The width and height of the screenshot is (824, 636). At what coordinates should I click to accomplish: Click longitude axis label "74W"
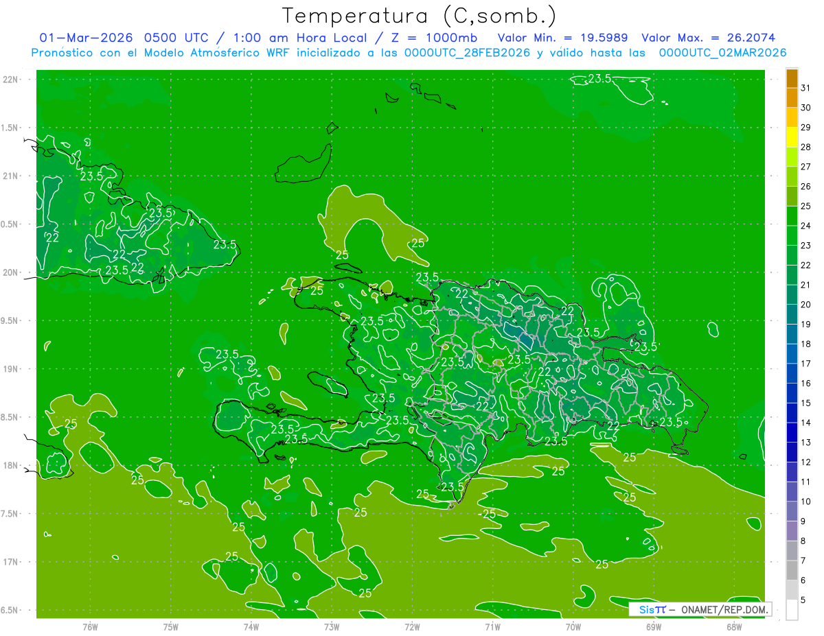coord(251,626)
